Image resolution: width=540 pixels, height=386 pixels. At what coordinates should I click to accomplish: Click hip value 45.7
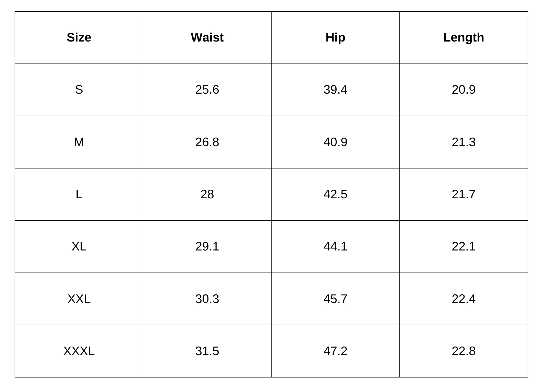click(x=335, y=299)
